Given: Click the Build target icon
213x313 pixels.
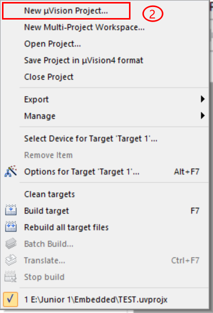Looking at the screenshot, I should click(10, 210).
